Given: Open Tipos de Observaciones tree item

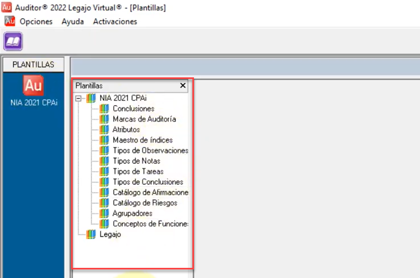Looking at the screenshot, I should tap(151, 150).
